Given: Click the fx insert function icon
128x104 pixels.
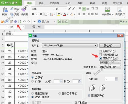Looking at the screenshot, I should point(39,27).
